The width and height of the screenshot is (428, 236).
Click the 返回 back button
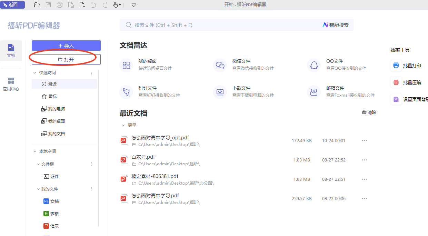click(12, 5)
